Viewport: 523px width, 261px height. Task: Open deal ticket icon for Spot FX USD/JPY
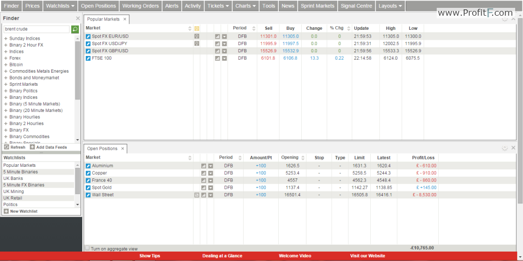pyautogui.click(x=88, y=43)
